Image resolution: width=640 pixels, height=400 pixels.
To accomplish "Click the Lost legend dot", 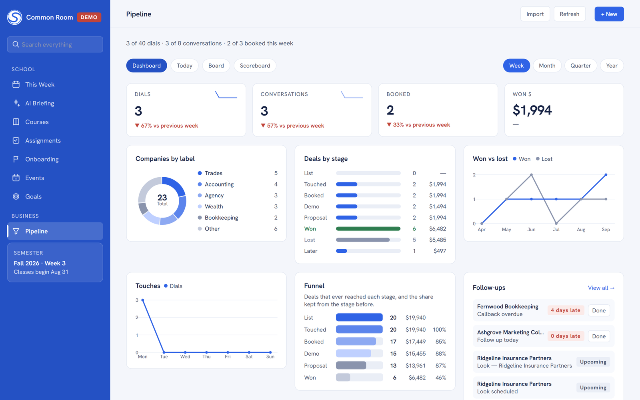I will [x=538, y=159].
